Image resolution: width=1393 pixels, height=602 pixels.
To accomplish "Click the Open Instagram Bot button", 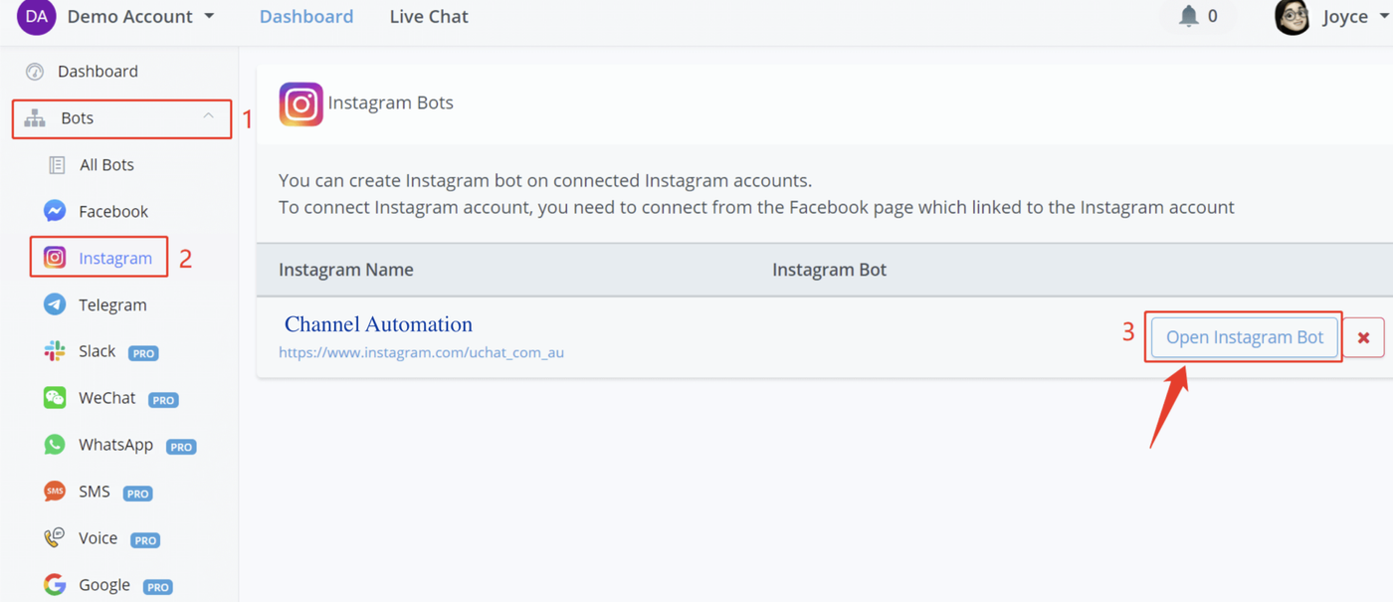I will point(1244,337).
